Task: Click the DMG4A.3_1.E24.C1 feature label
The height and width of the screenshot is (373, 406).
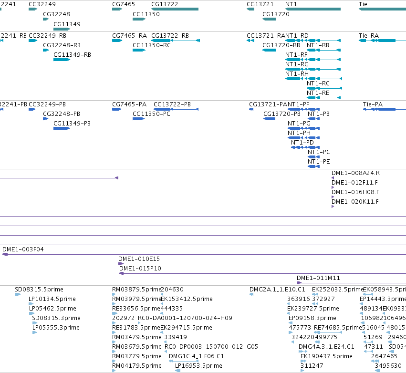Action: (326, 347)
